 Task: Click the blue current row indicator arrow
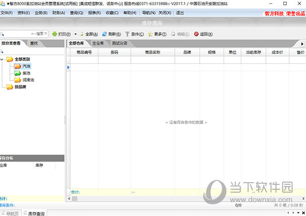pyautogui.click(x=68, y=67)
